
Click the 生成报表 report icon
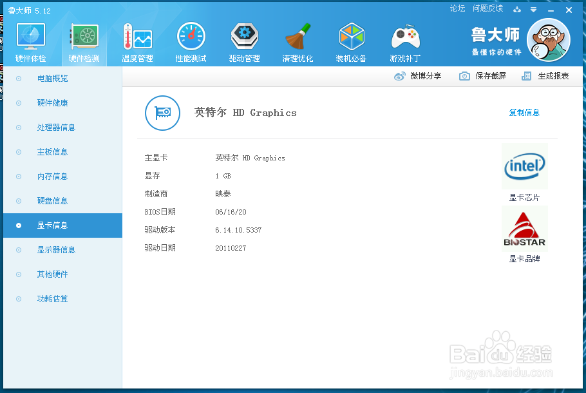(x=526, y=76)
